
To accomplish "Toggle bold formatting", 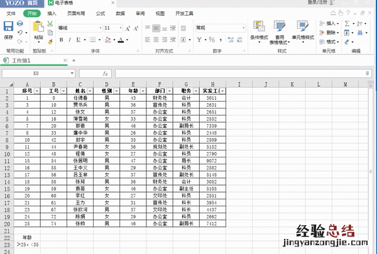I will point(61,40).
